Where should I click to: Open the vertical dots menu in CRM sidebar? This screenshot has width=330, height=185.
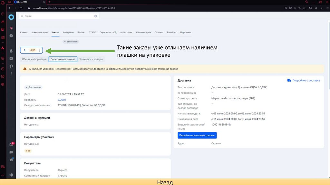(11, 74)
